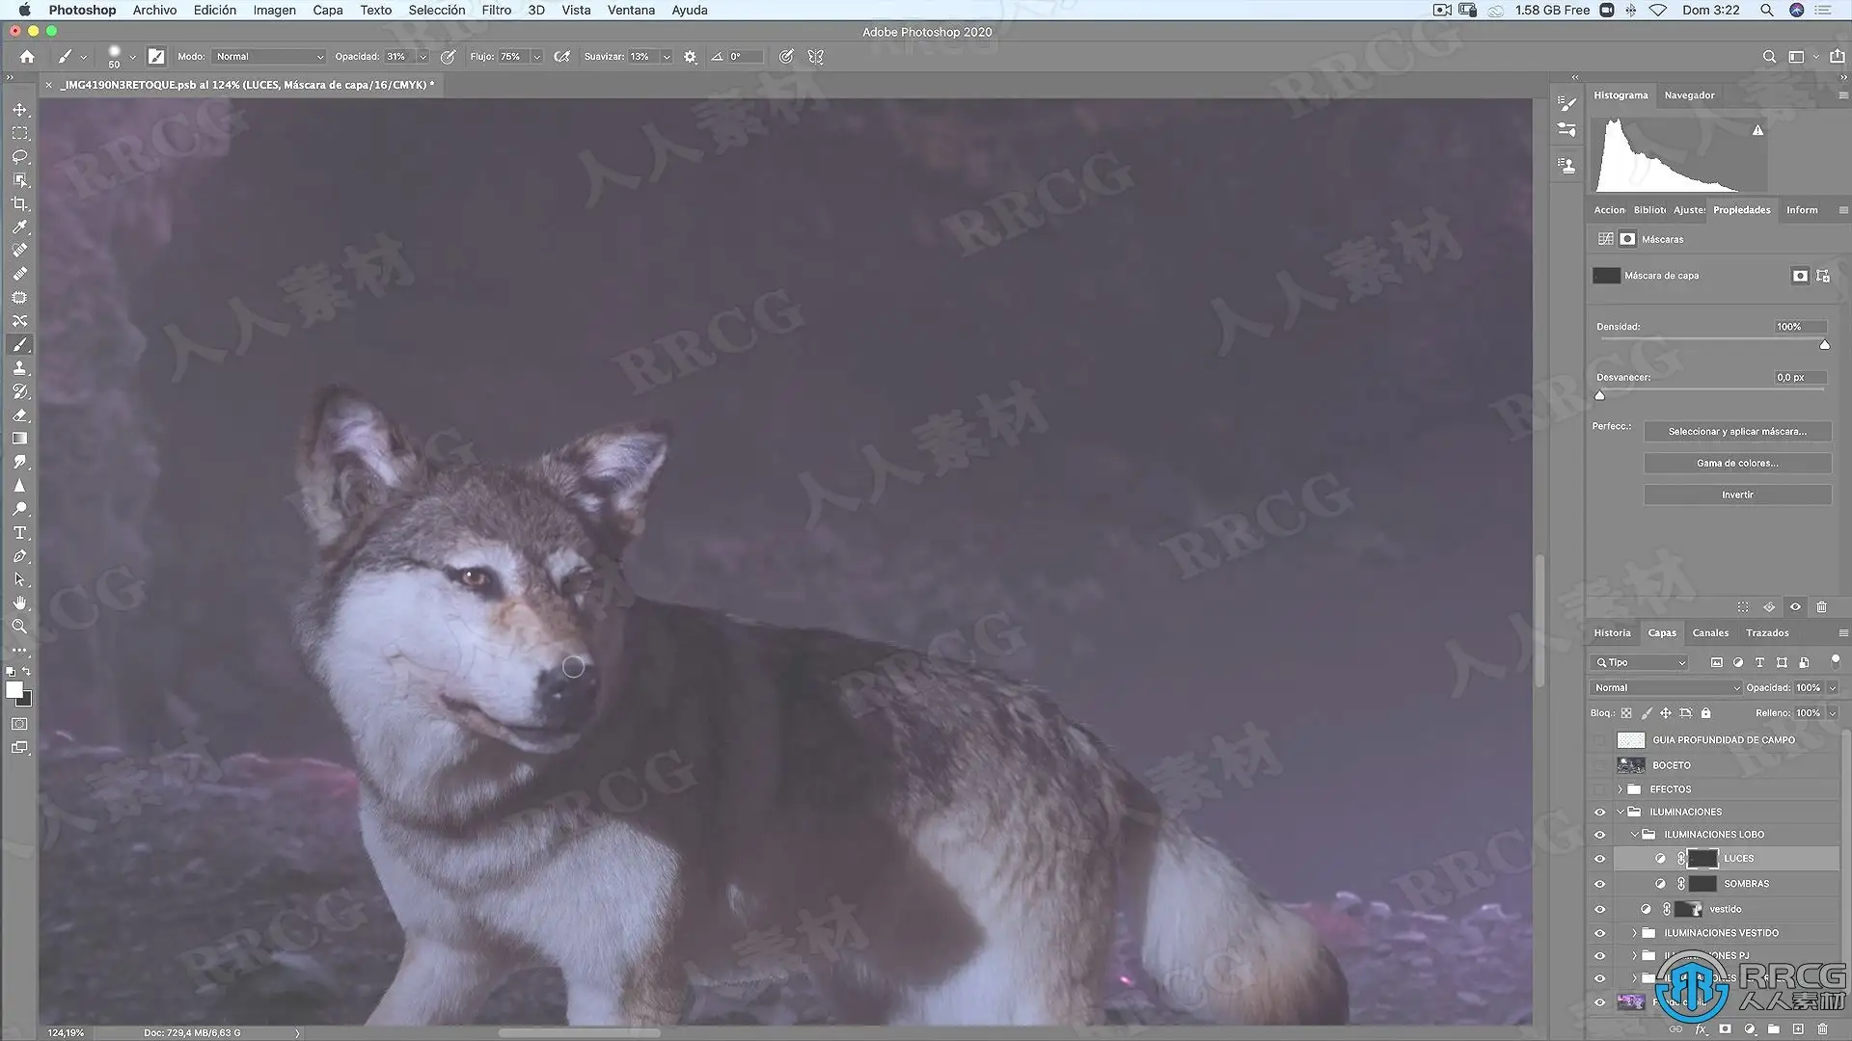Screen dimensions: 1852x1041
Task: Click Gama de colores button
Action: (1736, 464)
